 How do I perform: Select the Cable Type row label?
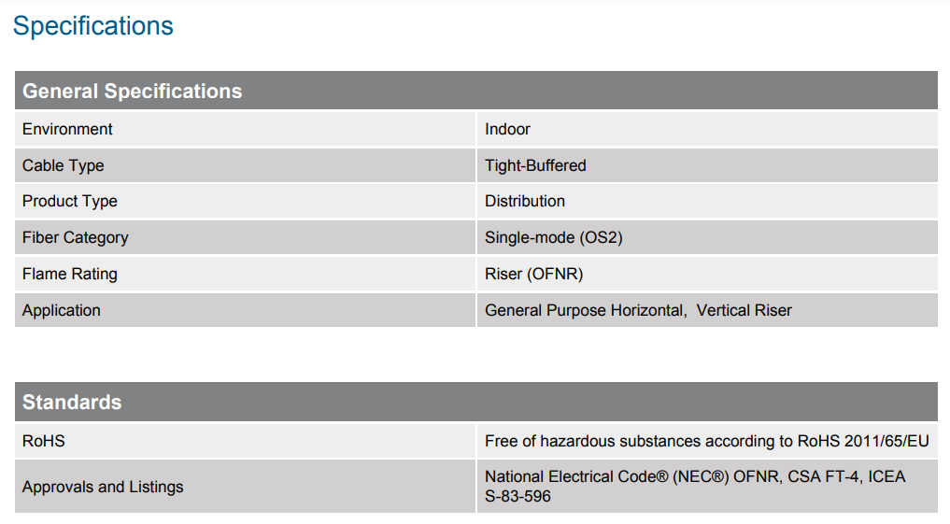coord(63,165)
